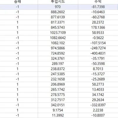This screenshot has width=118, height=118.
Task: Click the 1082.6642 cell
Action: click(x=58, y=38)
